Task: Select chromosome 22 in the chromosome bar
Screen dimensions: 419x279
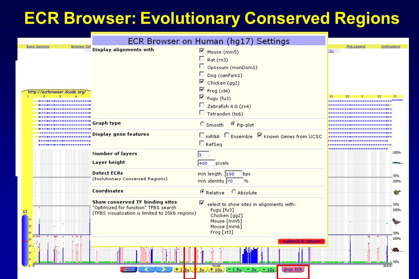Action: pos(379,96)
